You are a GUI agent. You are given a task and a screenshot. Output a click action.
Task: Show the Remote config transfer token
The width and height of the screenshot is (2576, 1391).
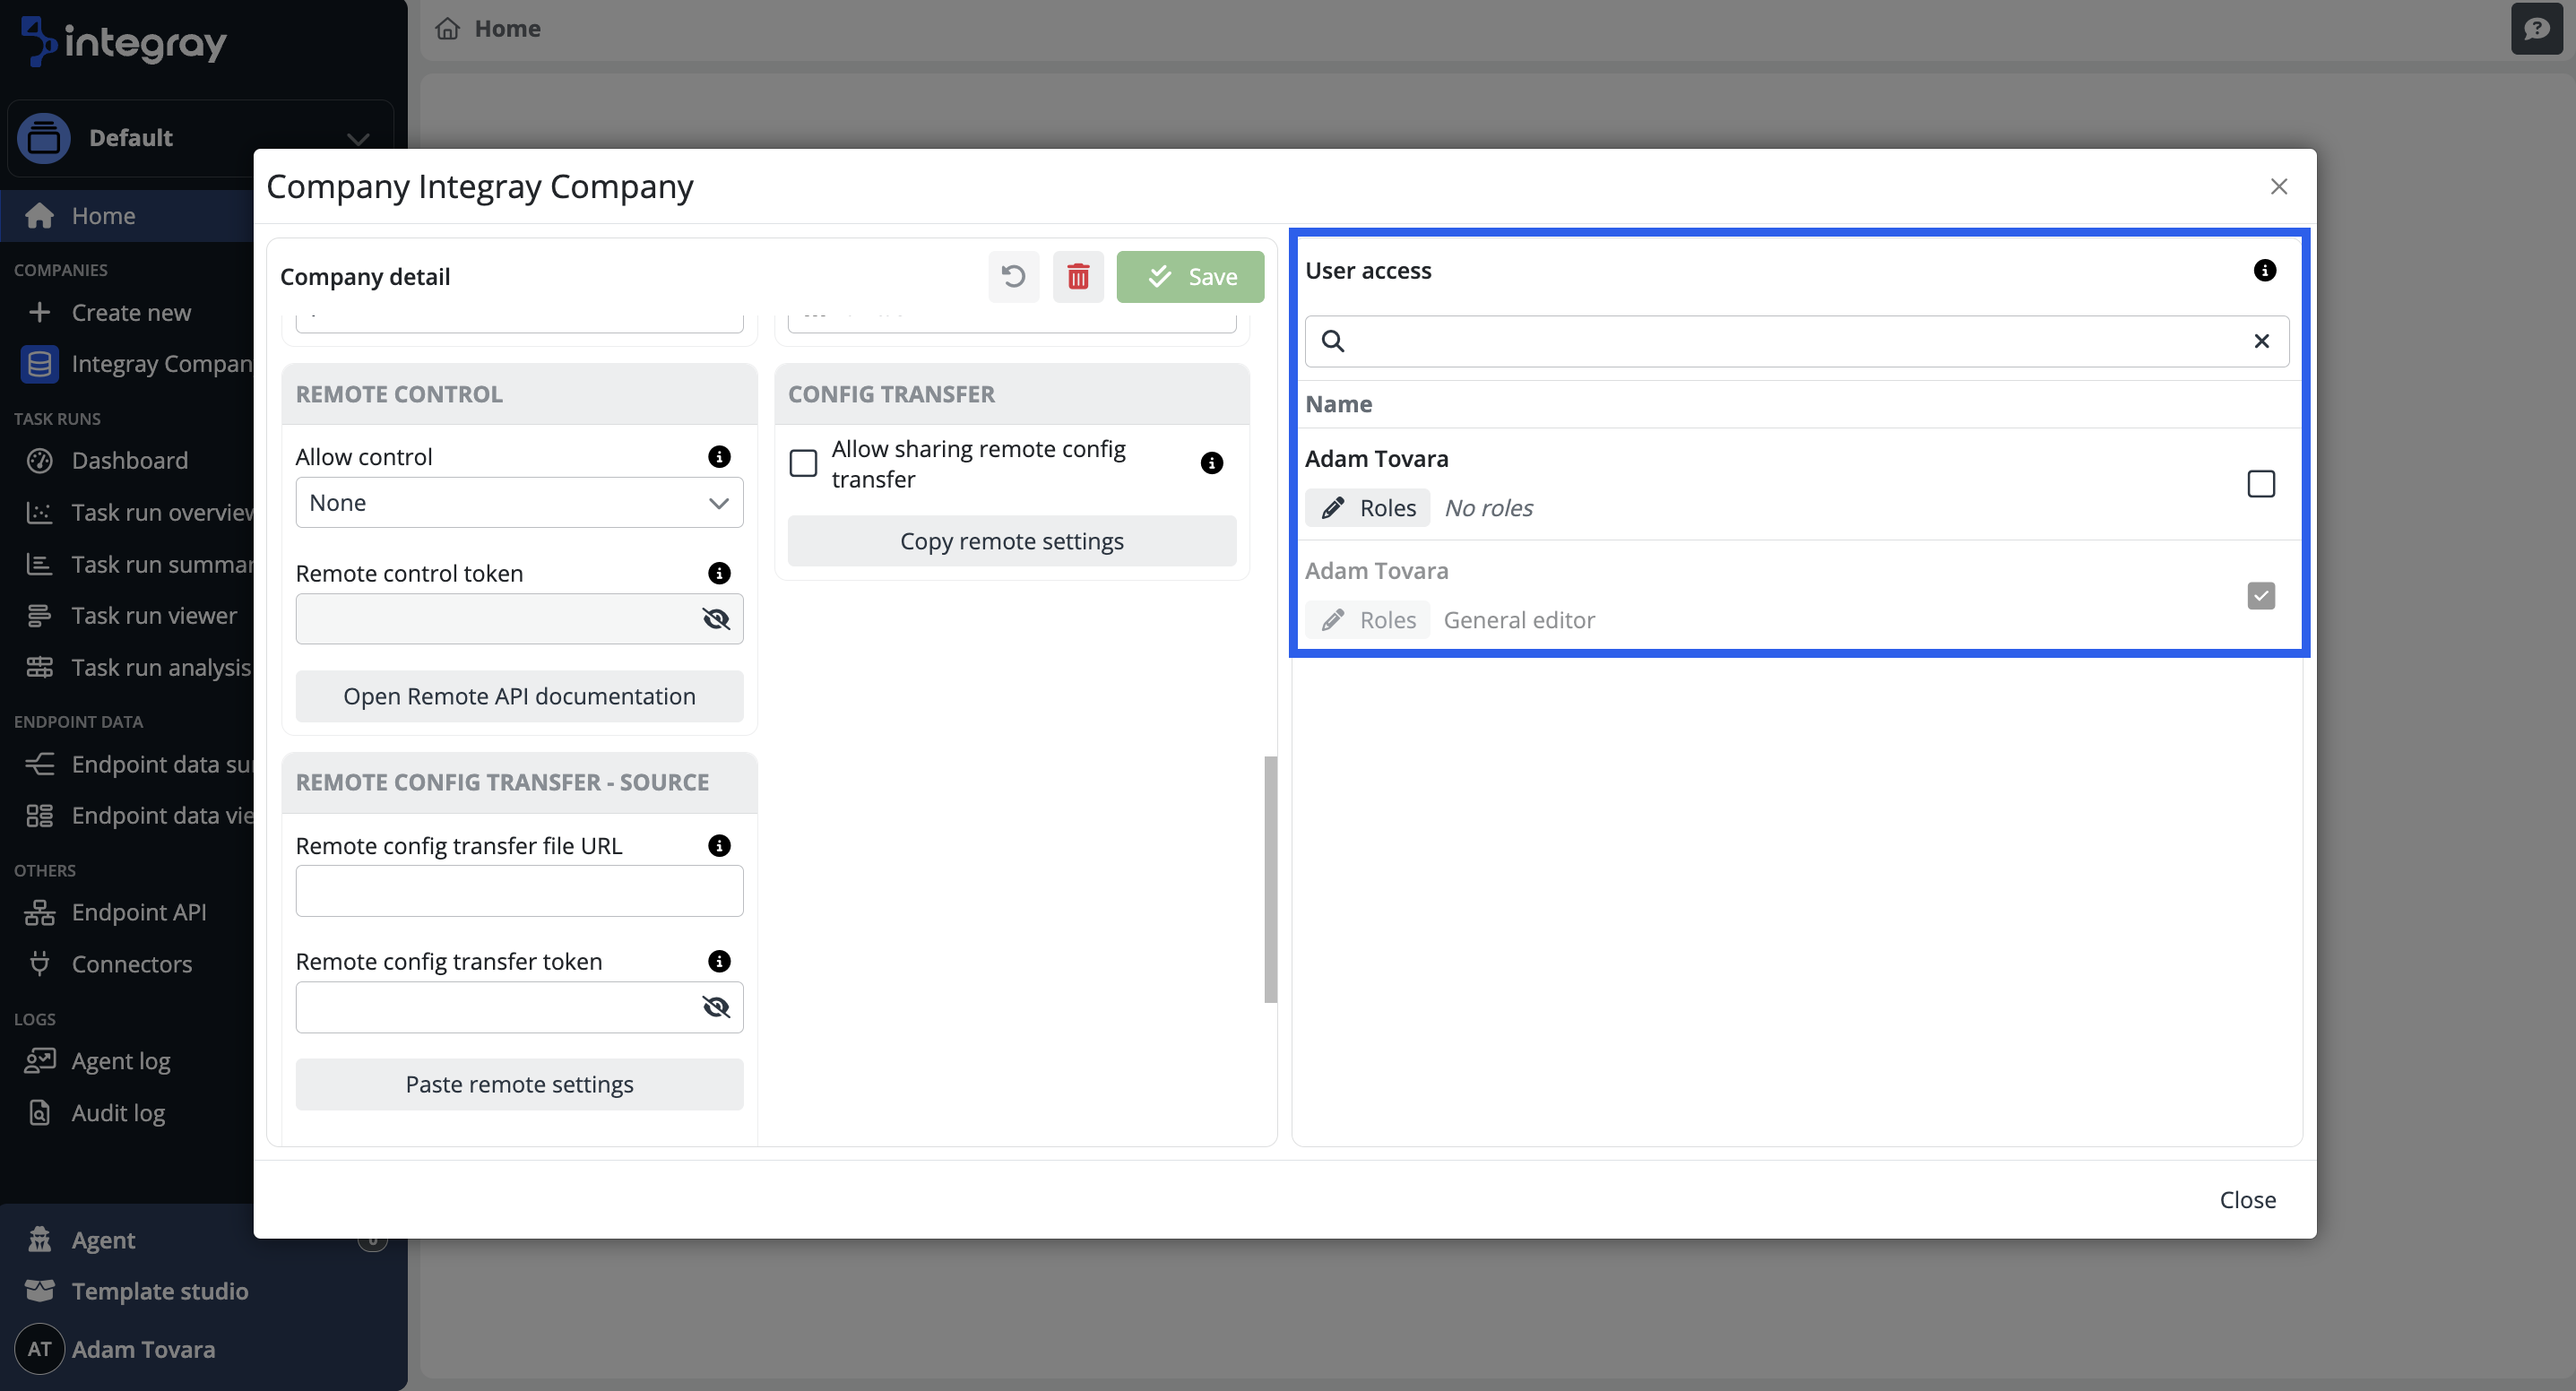tap(716, 1007)
